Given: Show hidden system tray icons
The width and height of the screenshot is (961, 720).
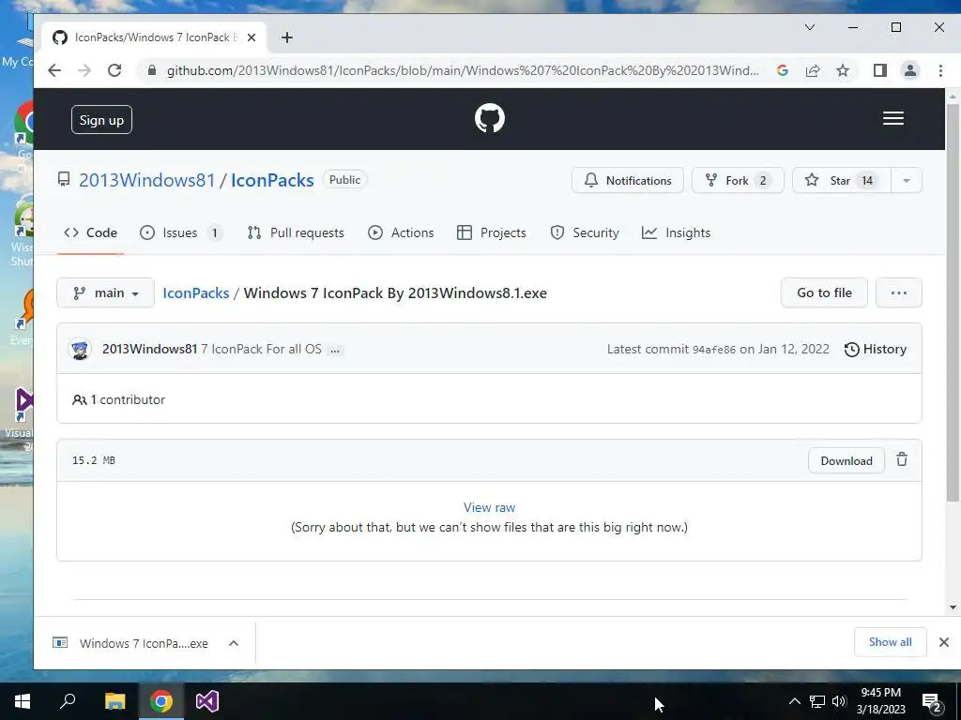Looking at the screenshot, I should pos(794,701).
